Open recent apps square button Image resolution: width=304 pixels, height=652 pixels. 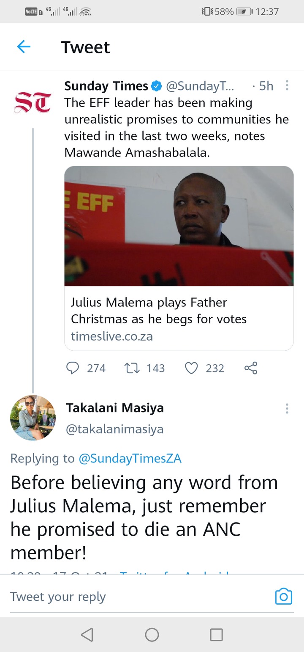pos(217,634)
